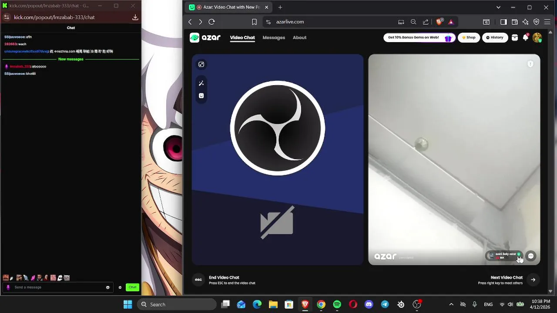Open the emoji picker in Kick chat
The height and width of the screenshot is (313, 557).
pos(108,287)
